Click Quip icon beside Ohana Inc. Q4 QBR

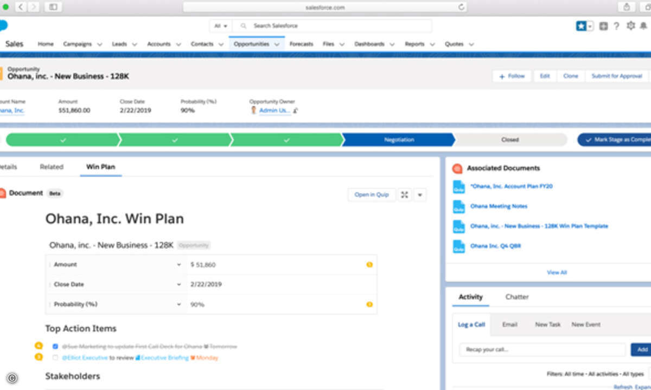(x=458, y=246)
